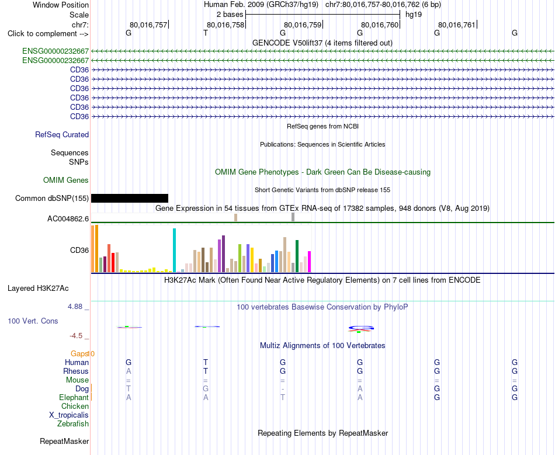
Task: Click the Elephant species row label
Action: click(74, 397)
